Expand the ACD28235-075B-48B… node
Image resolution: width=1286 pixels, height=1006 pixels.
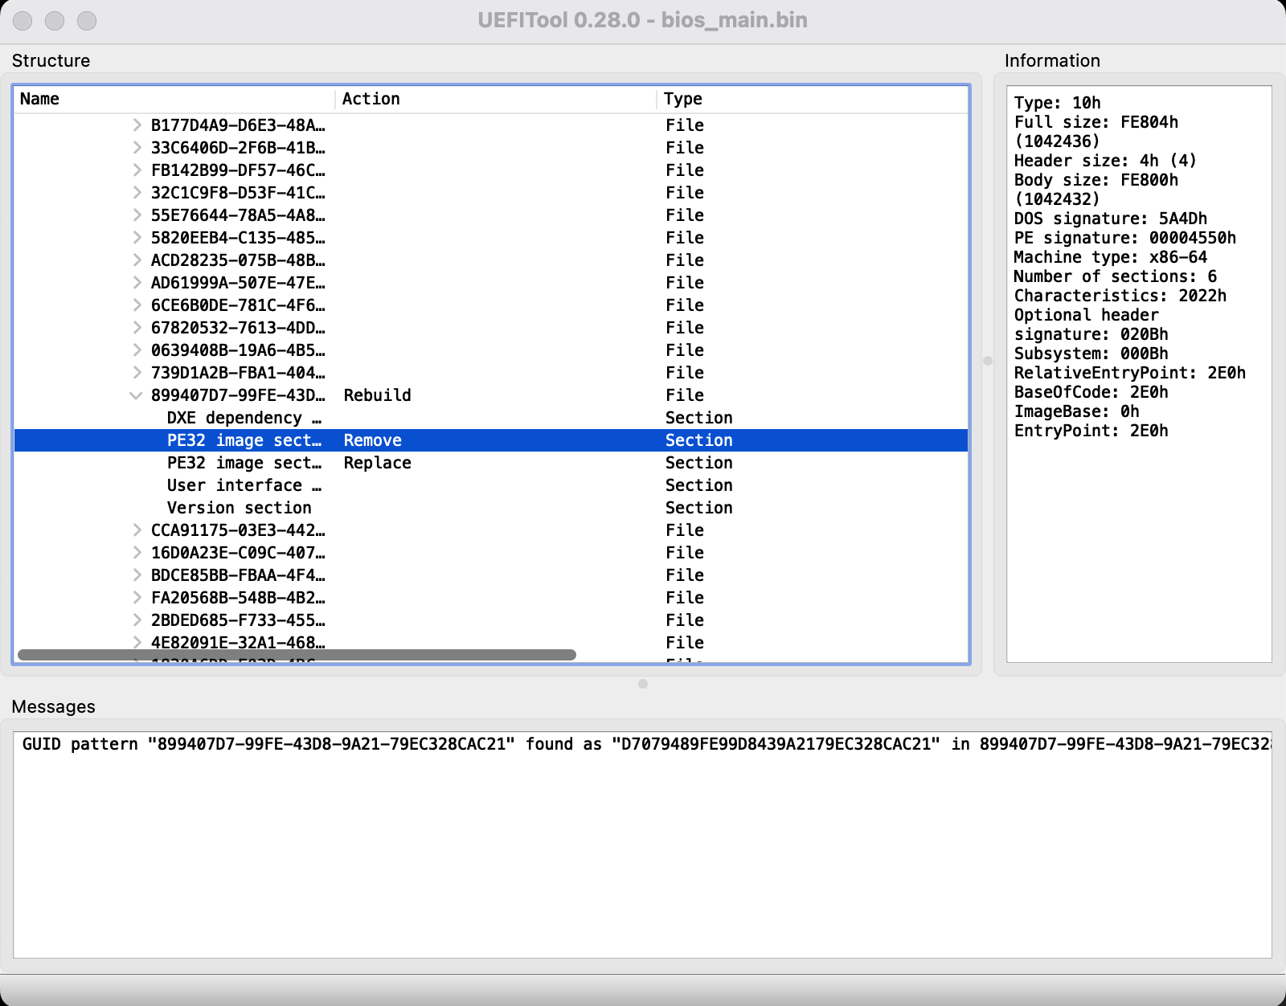[137, 260]
